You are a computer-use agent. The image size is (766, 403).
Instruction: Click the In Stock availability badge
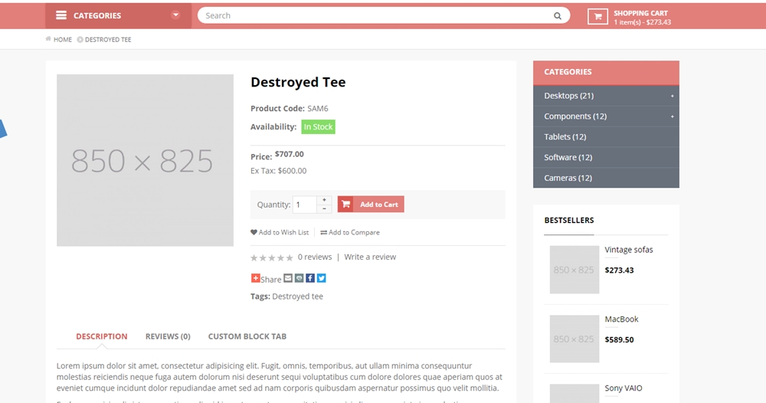point(318,127)
